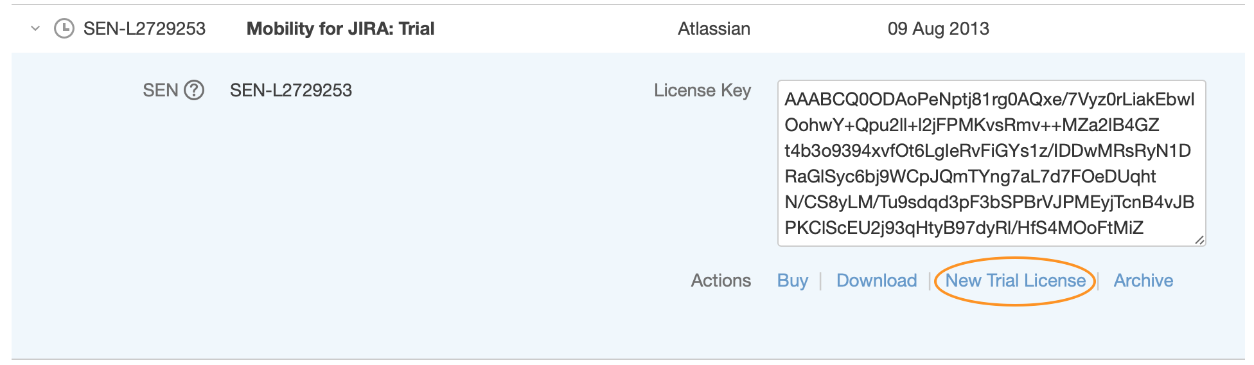Click the Actions label
The image size is (1254, 365).
(x=721, y=280)
